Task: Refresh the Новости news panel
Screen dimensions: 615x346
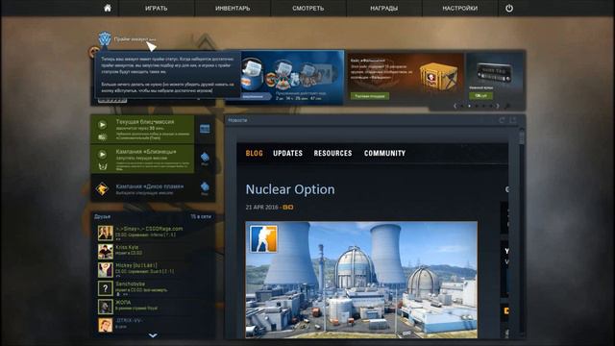Action: click(x=502, y=120)
